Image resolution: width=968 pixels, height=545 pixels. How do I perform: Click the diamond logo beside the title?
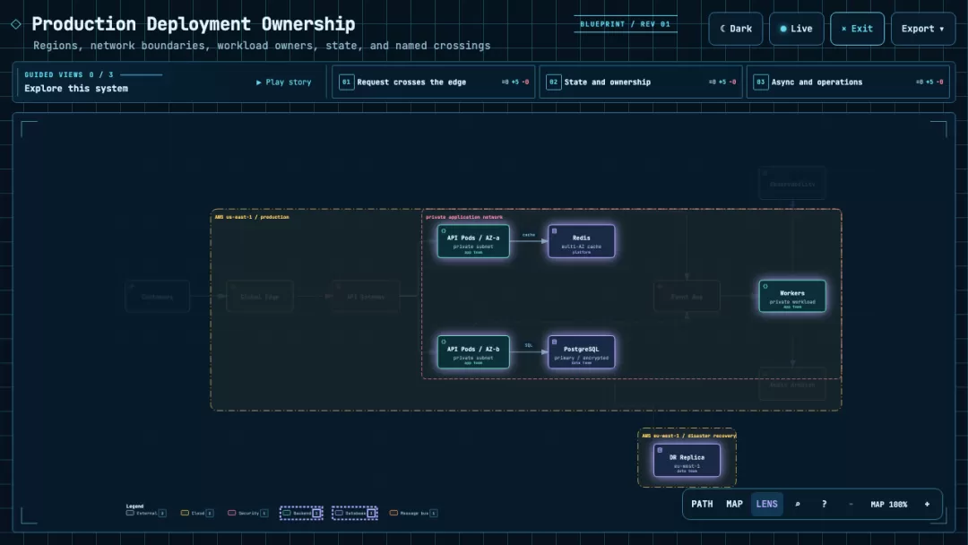[16, 24]
